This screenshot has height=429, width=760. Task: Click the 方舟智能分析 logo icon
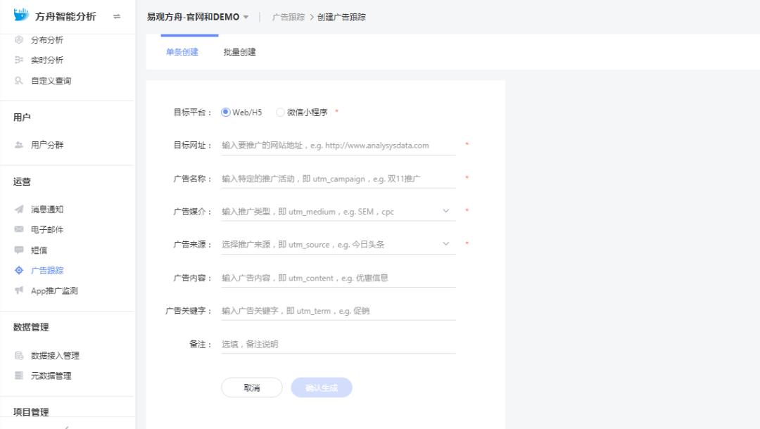pos(21,15)
